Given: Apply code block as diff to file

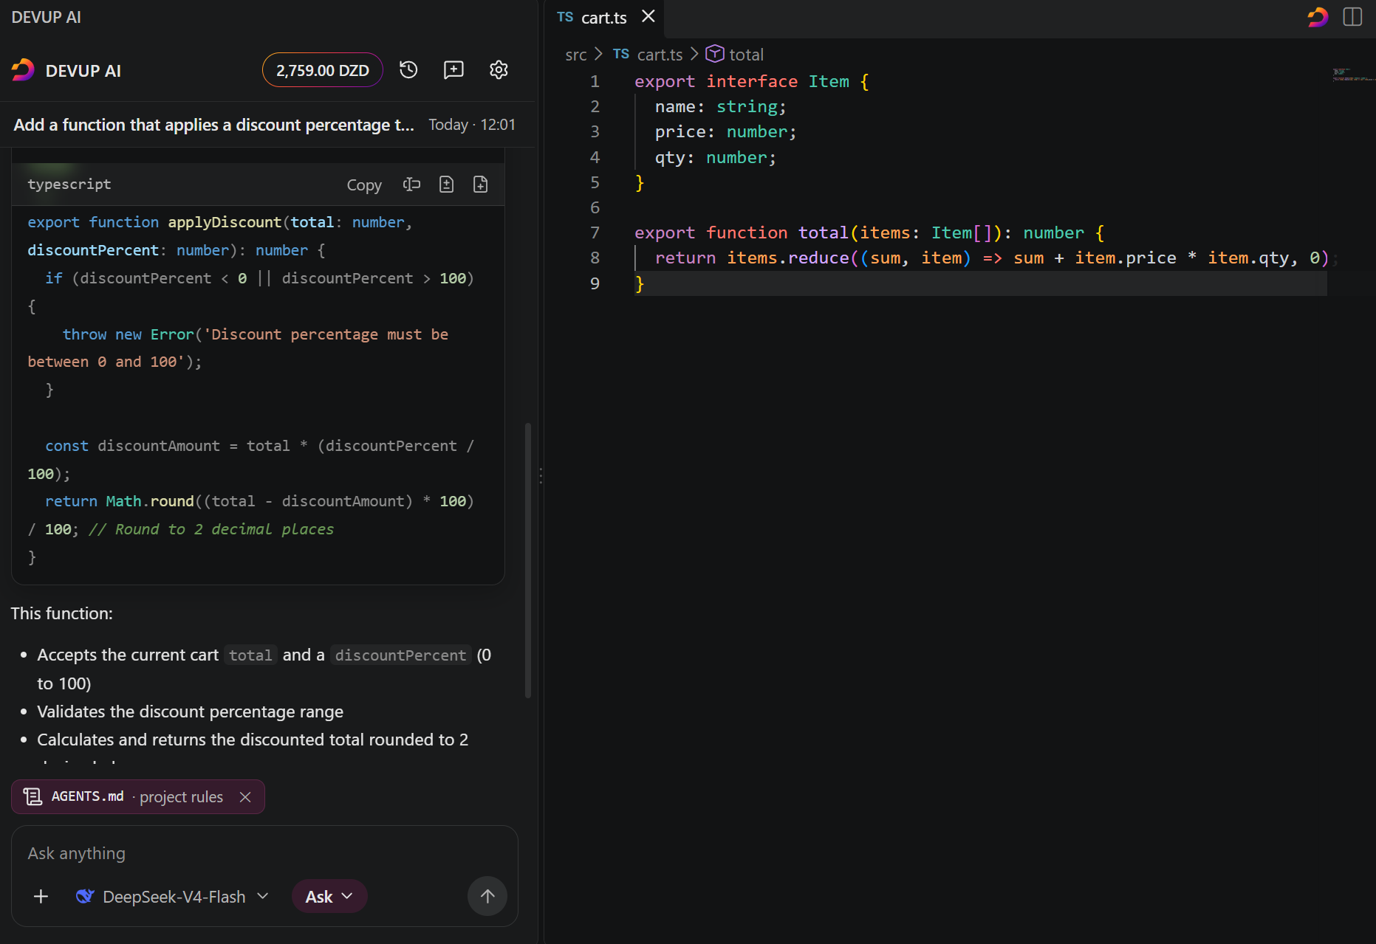Looking at the screenshot, I should click(x=446, y=185).
